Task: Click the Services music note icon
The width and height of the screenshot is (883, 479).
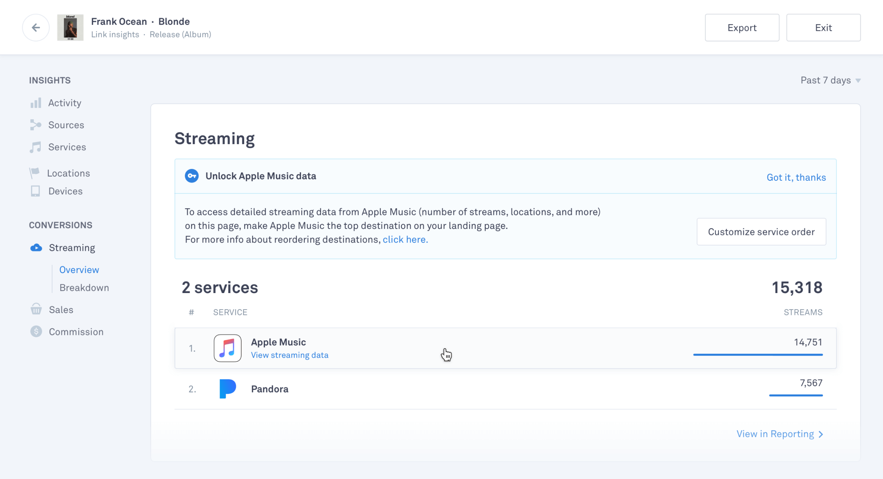Action: click(35, 147)
